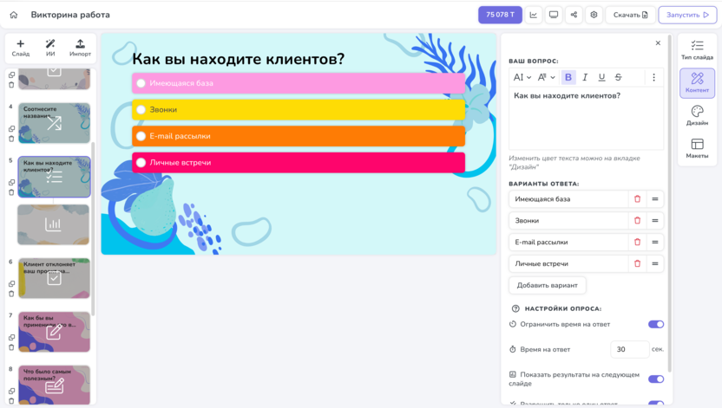Toggle strikethrough formatting in question editor
This screenshot has height=408, width=722.
[x=618, y=77]
